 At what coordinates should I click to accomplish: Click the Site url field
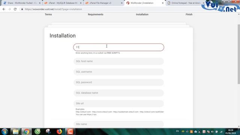(x=118, y=103)
